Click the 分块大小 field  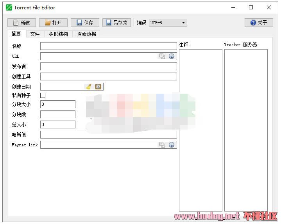(x=58, y=104)
